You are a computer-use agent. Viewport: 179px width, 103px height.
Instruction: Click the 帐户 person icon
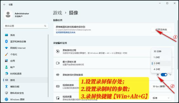(x=6, y=67)
